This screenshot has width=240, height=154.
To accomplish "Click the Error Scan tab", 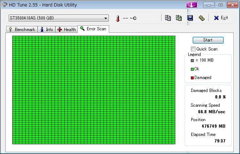I will click(x=93, y=29).
